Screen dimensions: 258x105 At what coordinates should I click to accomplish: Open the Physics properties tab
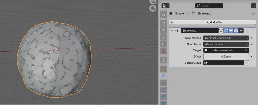pyautogui.click(x=163, y=90)
